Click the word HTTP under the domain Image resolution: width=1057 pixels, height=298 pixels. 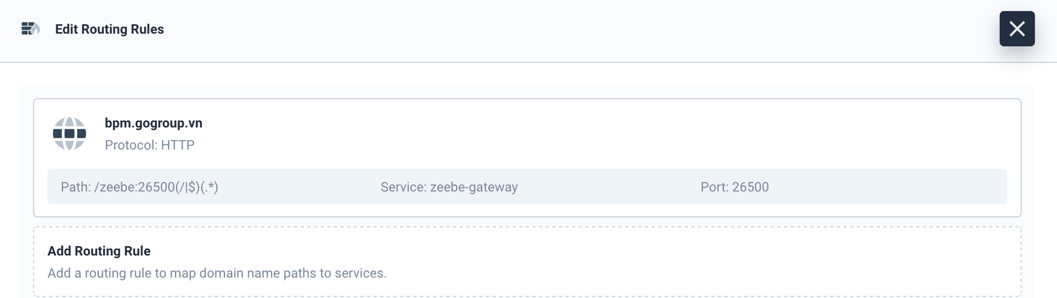(178, 145)
